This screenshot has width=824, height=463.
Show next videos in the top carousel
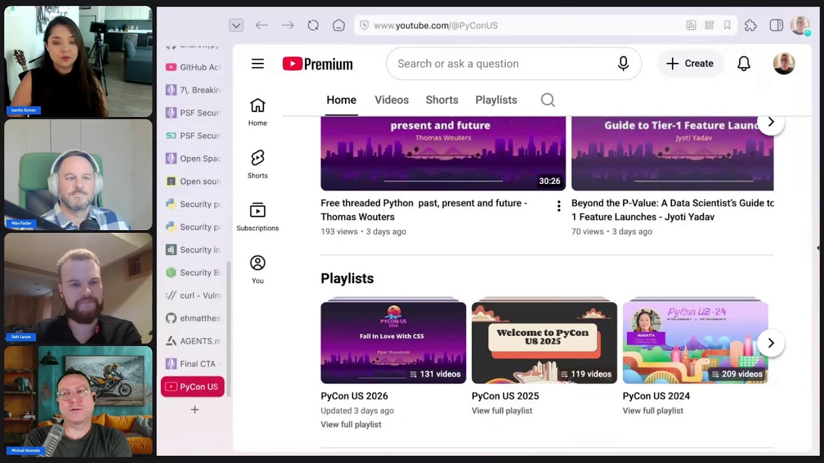771,122
